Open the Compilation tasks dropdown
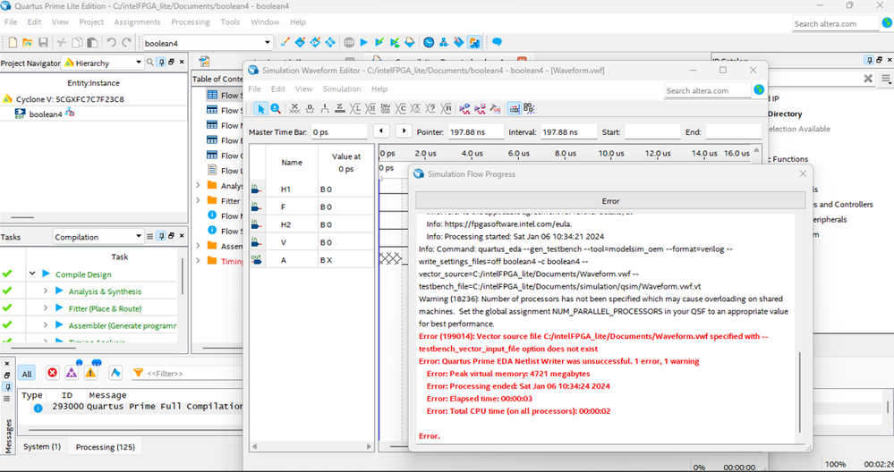 click(139, 237)
